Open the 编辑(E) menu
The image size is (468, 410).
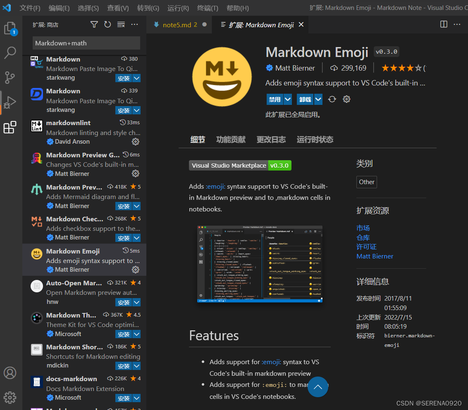[59, 8]
